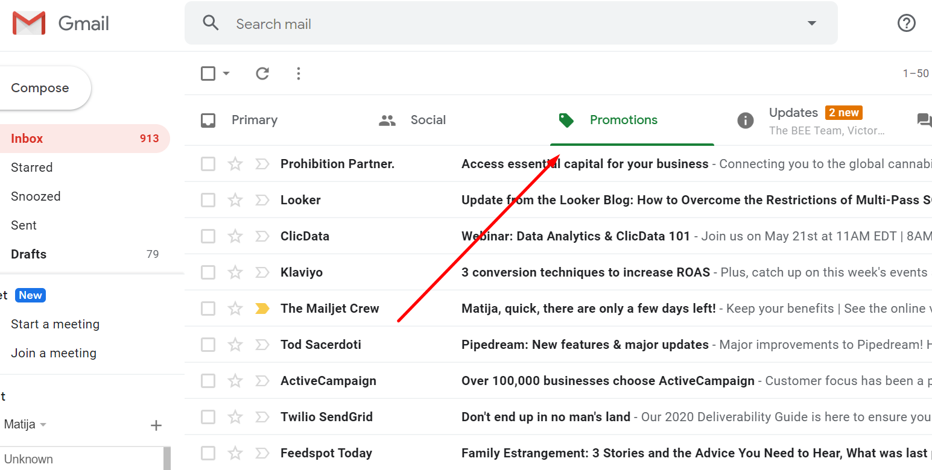Star the Looker email
The image size is (932, 470).
click(235, 200)
